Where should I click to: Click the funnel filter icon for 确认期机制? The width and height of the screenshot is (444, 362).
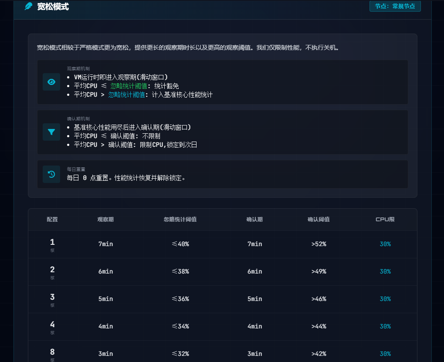pos(51,132)
